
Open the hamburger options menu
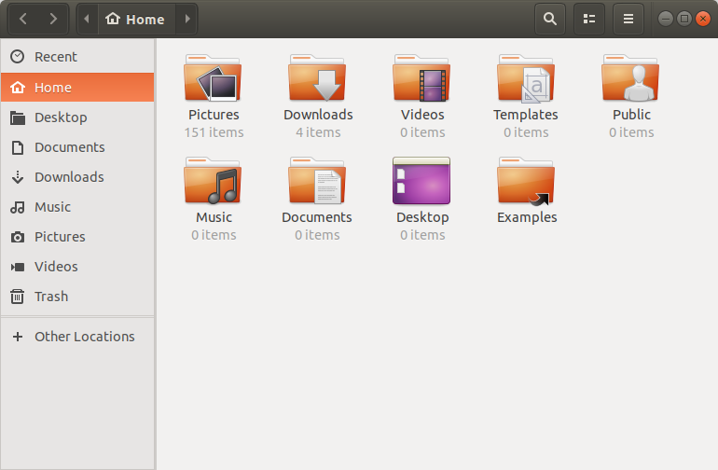(x=628, y=19)
